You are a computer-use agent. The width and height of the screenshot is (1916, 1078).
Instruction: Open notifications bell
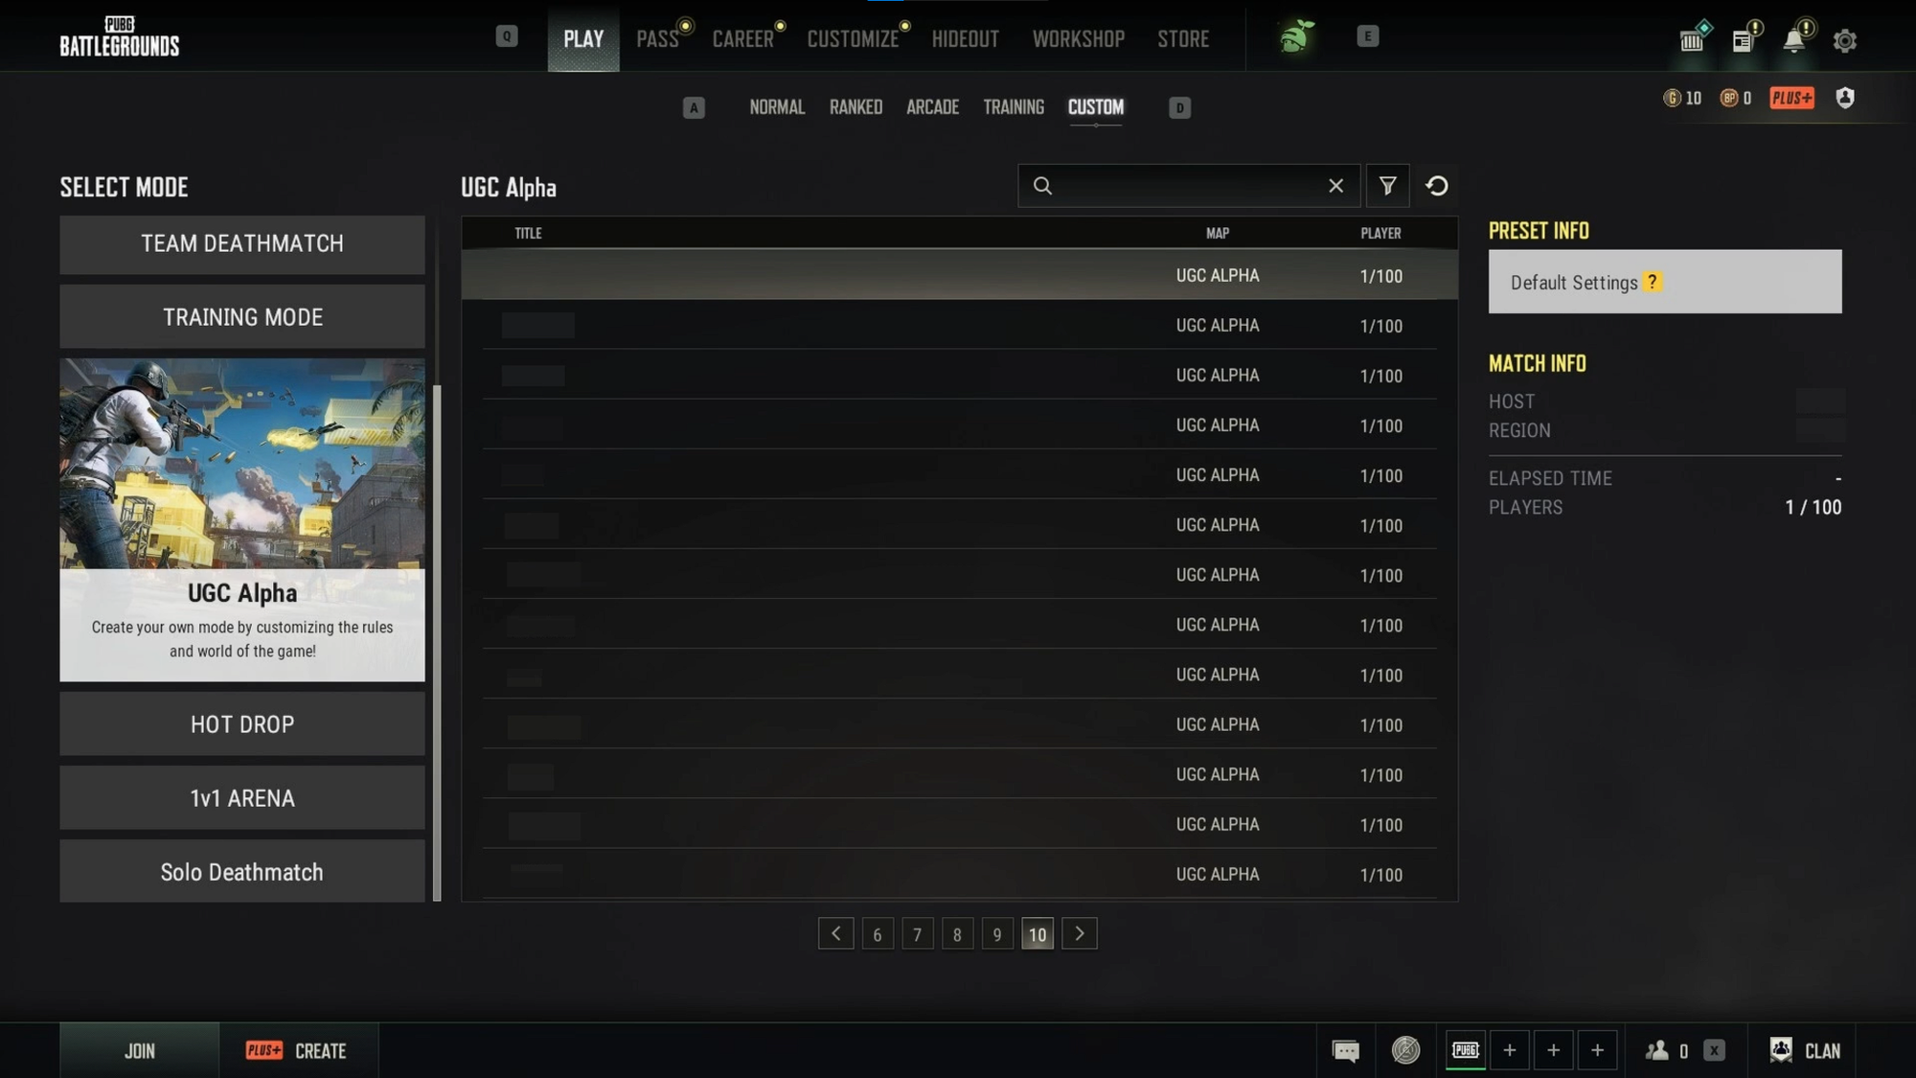pyautogui.click(x=1794, y=38)
